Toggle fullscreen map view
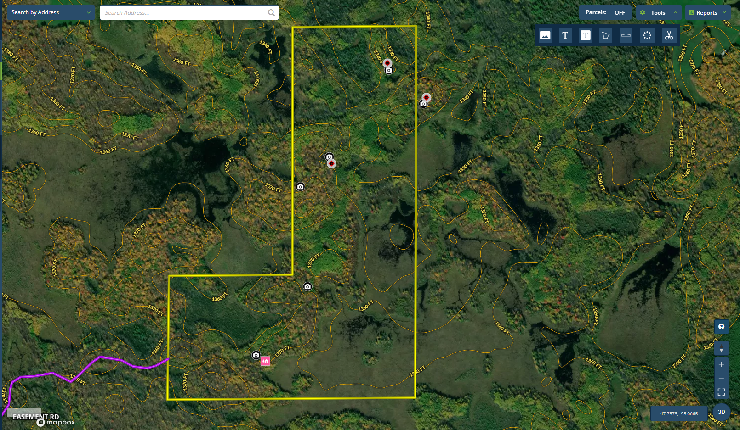Screen dimensions: 740x430 (721, 392)
